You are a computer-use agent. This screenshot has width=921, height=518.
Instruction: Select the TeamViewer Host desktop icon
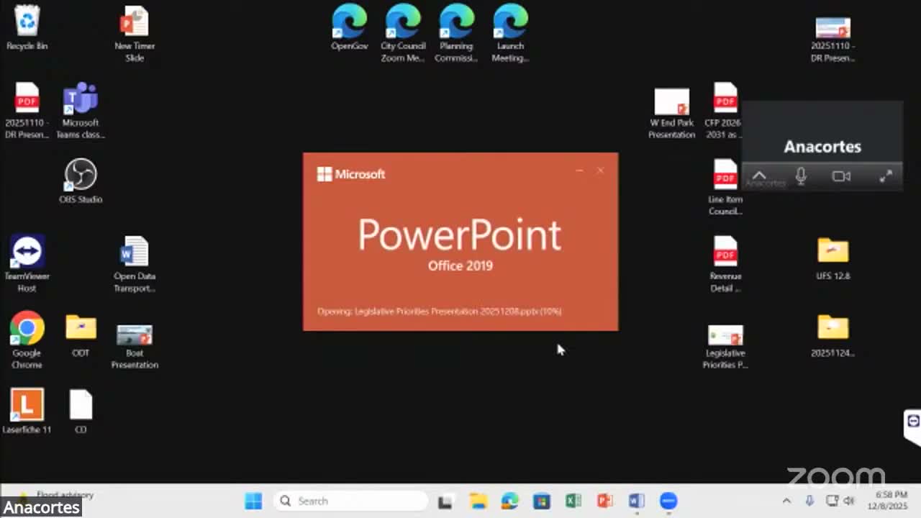click(27, 253)
